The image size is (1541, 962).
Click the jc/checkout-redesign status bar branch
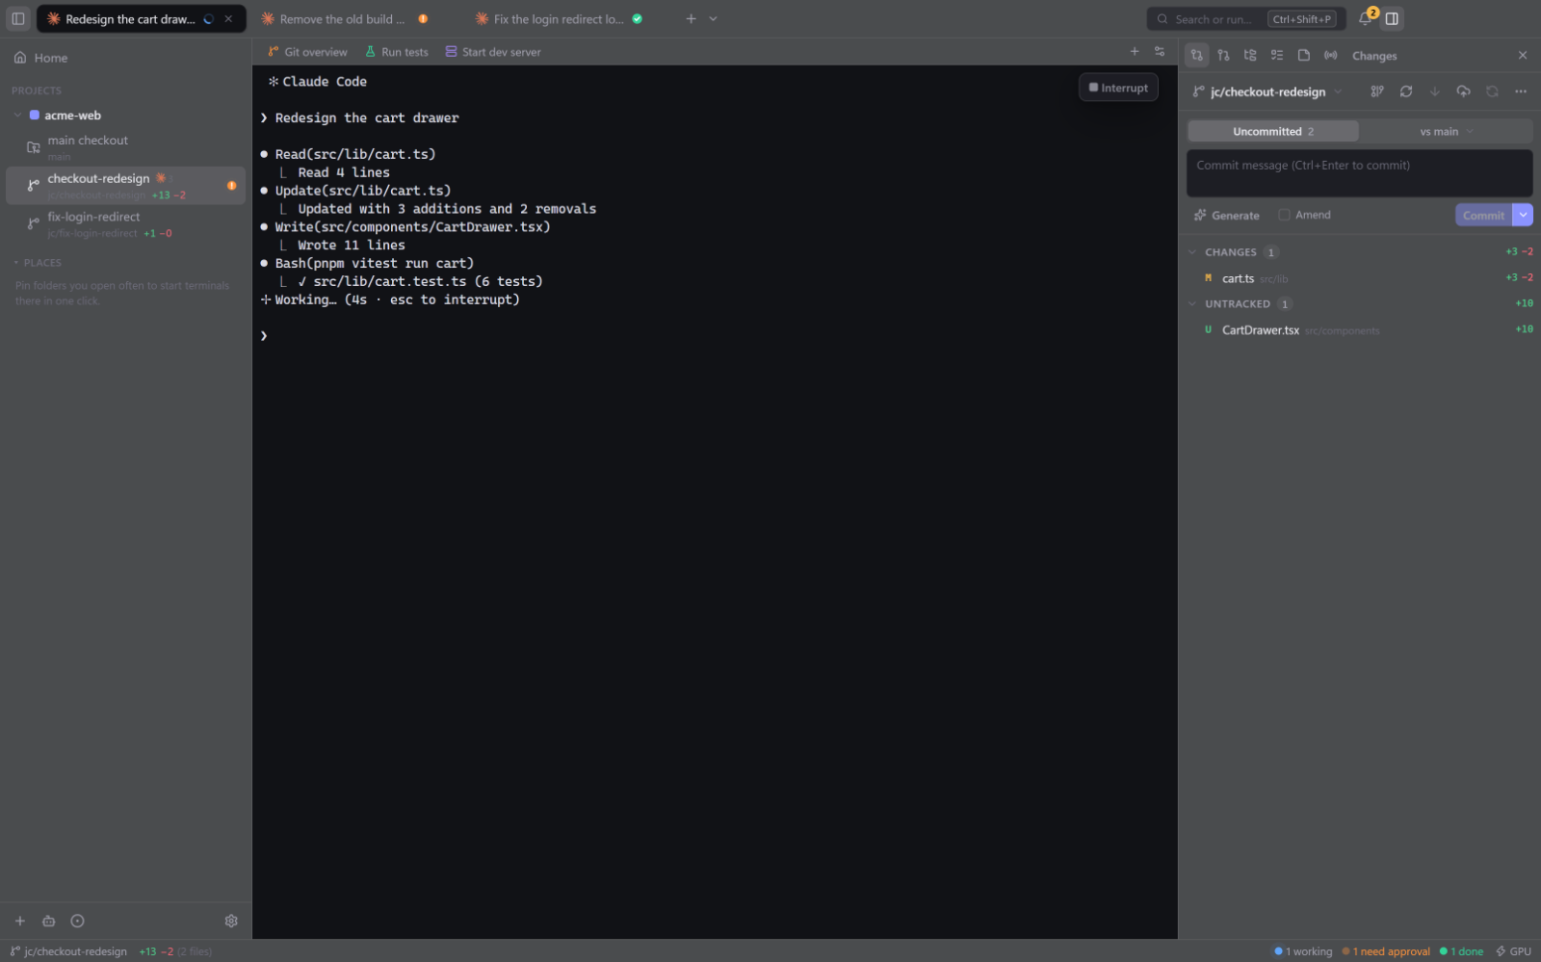(x=68, y=951)
